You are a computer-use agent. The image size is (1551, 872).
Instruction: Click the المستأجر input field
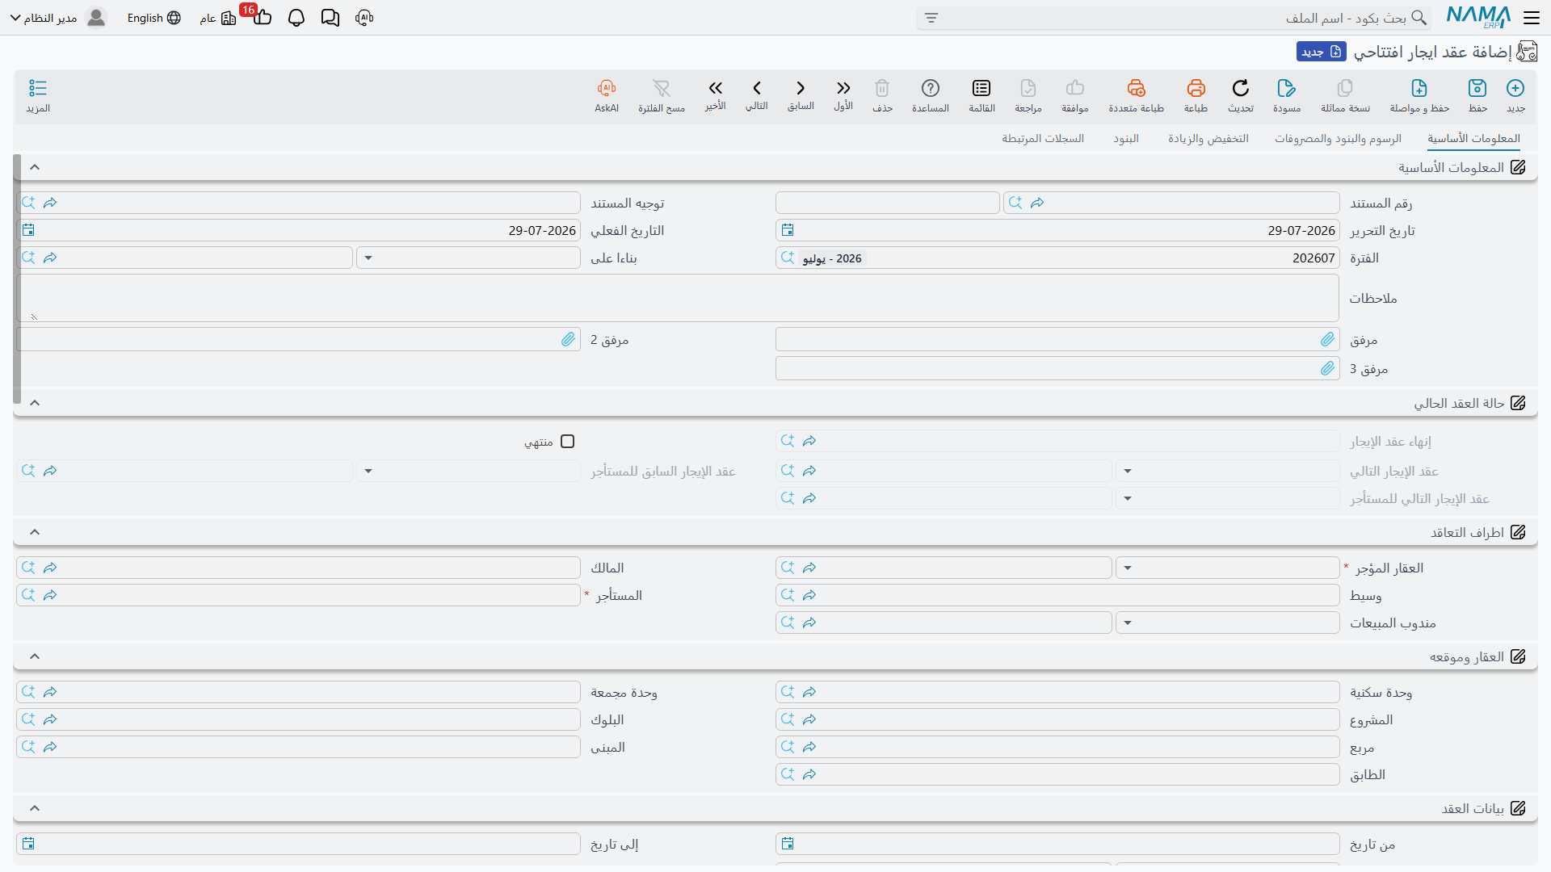[298, 596]
